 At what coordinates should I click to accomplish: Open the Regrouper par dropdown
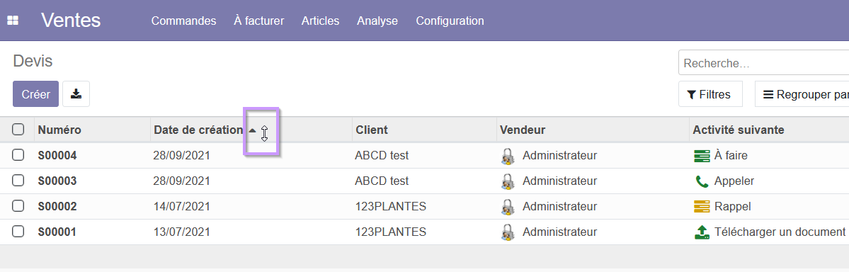(x=802, y=94)
